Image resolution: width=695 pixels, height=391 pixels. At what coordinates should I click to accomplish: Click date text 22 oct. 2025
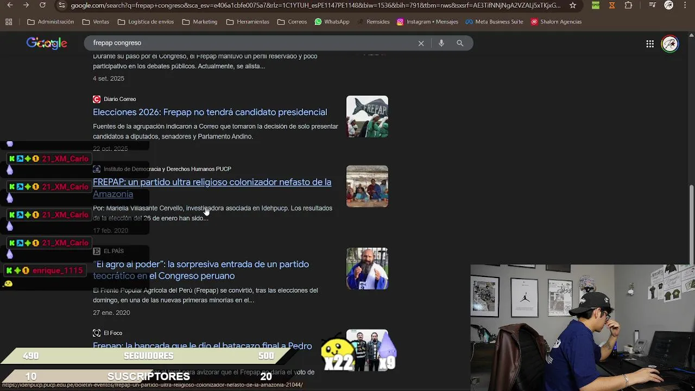tap(110, 149)
